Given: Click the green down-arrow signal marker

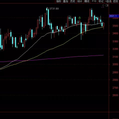Looking at the screenshot, I should coord(80,18).
